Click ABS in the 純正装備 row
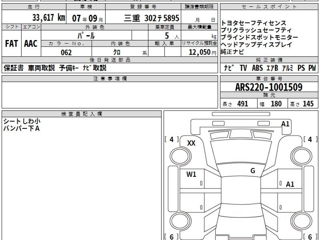The image size is (320, 240). point(257,68)
